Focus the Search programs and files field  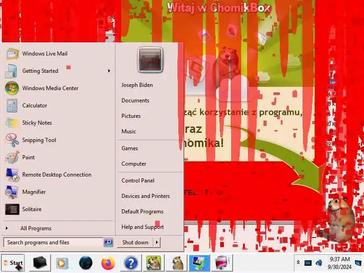(x=53, y=243)
